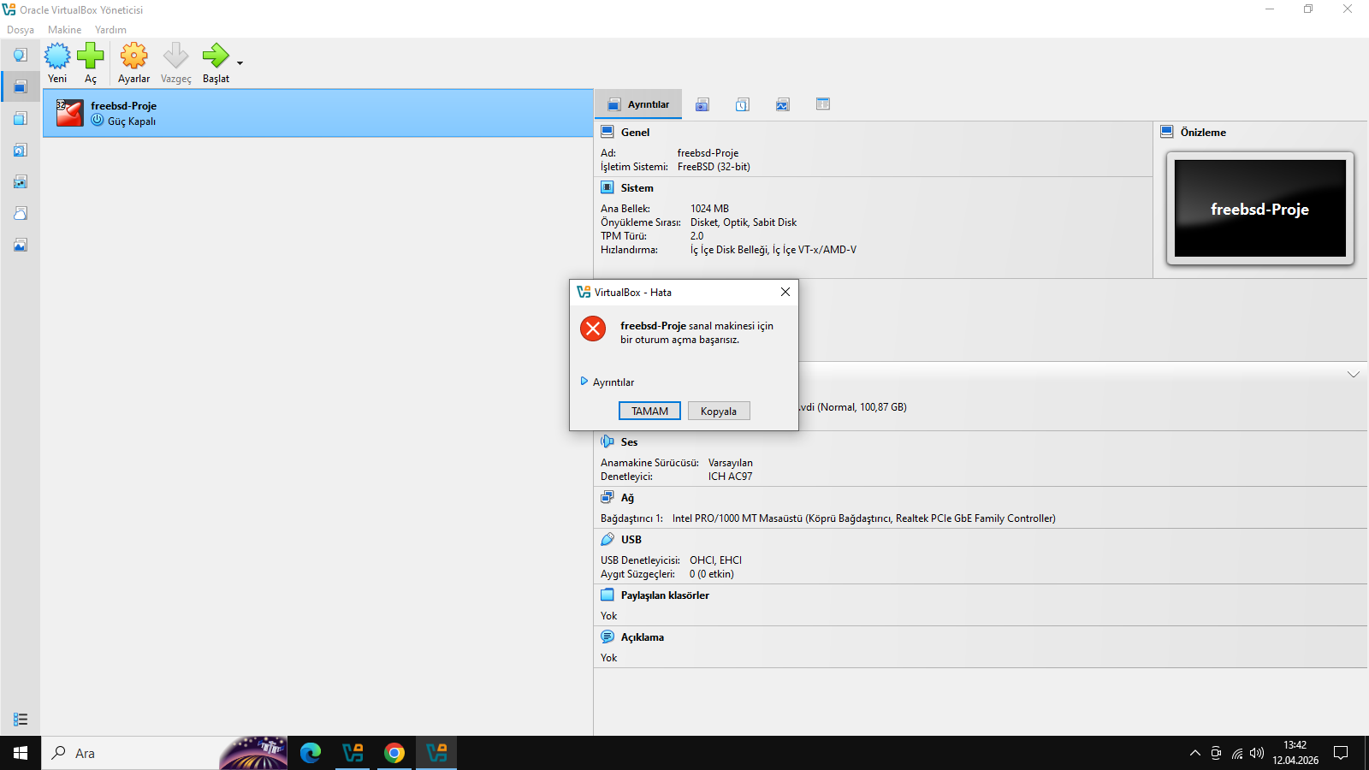Open the Snapshots tab icon

point(702,104)
